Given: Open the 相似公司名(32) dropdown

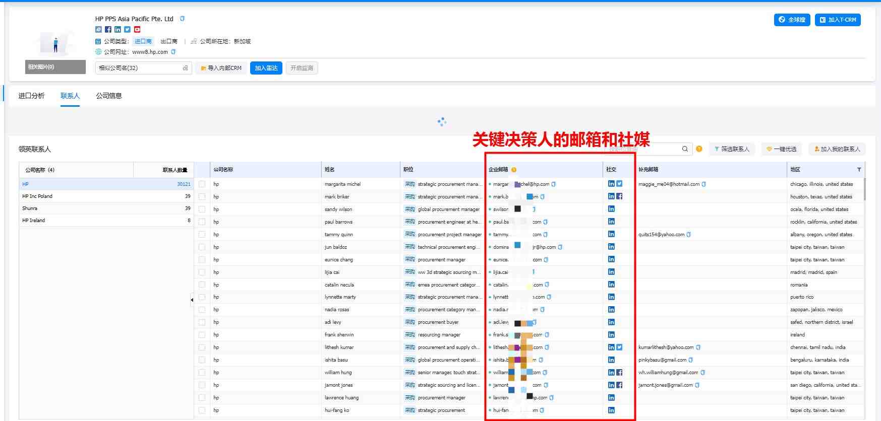Looking at the screenshot, I should tap(144, 68).
